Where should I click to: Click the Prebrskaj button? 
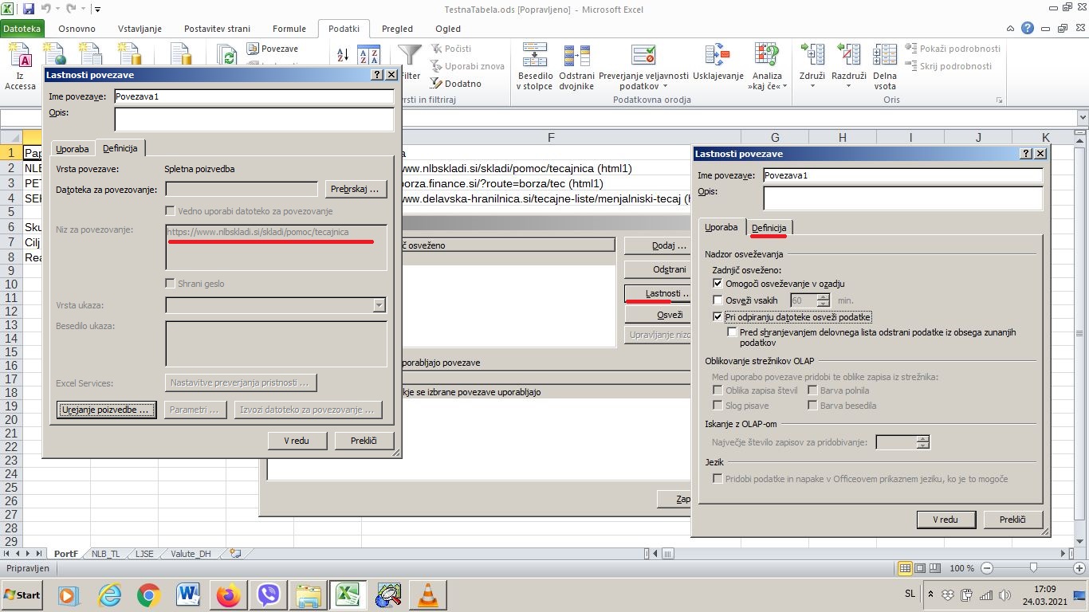tap(356, 189)
